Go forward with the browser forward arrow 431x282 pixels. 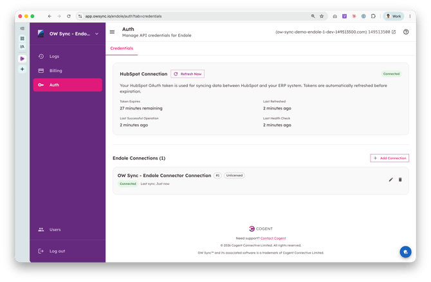click(x=59, y=16)
